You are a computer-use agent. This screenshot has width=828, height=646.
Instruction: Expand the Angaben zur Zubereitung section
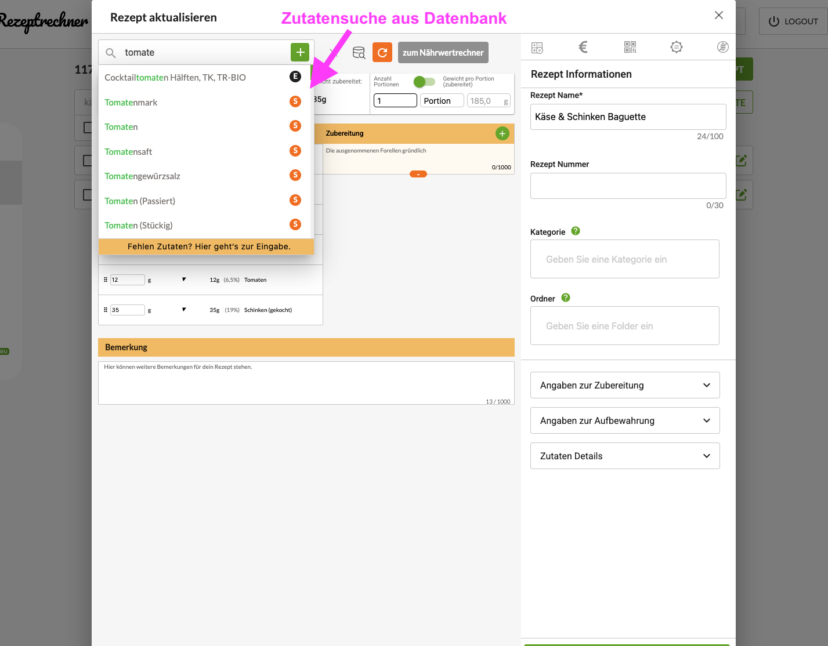[x=625, y=385]
